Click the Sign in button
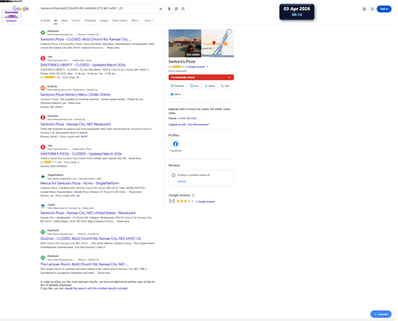 tap(384, 9)
